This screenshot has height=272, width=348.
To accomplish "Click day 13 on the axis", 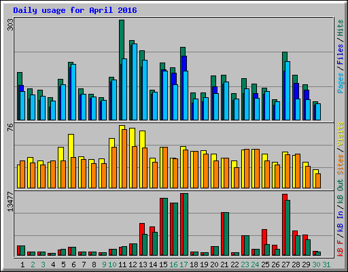I will coord(143,265).
